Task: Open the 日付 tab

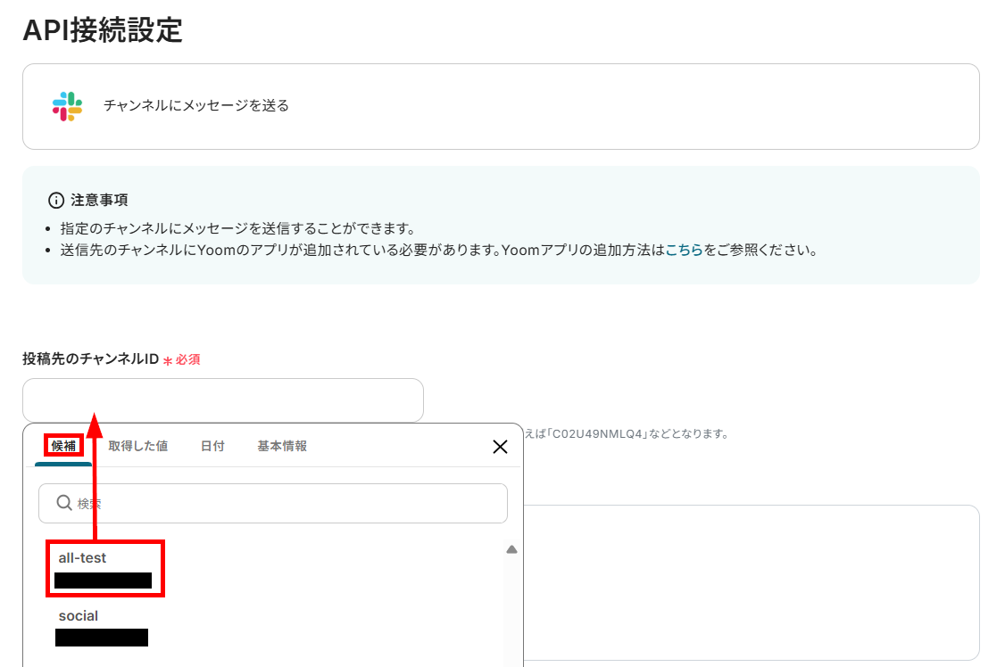Action: tap(212, 446)
